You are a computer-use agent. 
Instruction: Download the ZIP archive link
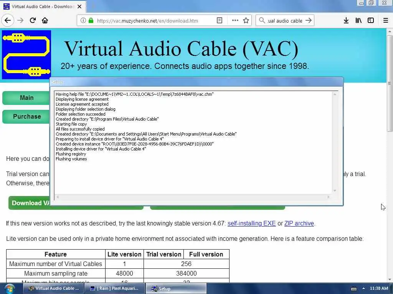tap(299, 223)
